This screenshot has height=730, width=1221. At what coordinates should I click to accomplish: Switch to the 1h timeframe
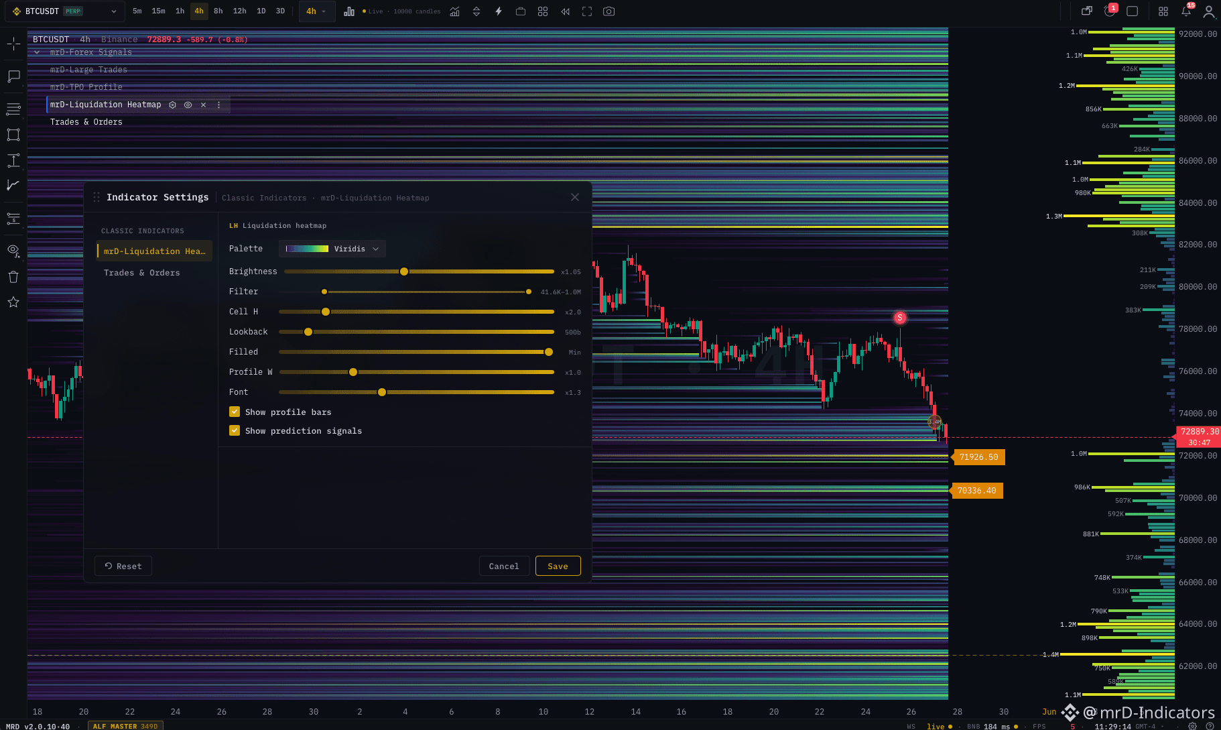tap(180, 11)
